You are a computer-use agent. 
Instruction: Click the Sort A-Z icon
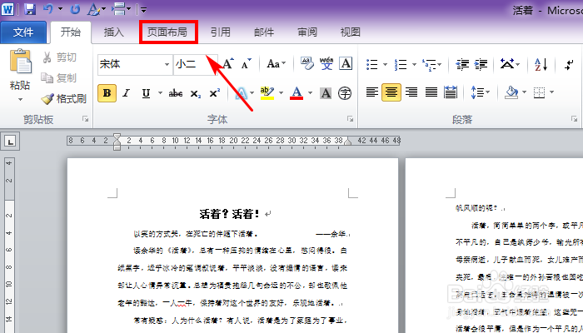[541, 64]
